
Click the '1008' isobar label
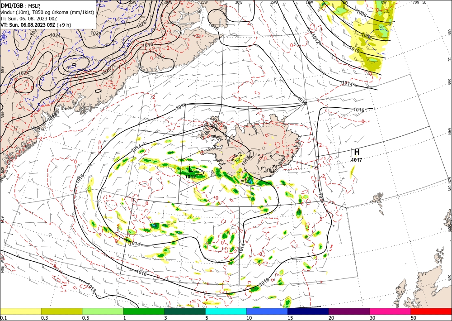click(x=367, y=36)
